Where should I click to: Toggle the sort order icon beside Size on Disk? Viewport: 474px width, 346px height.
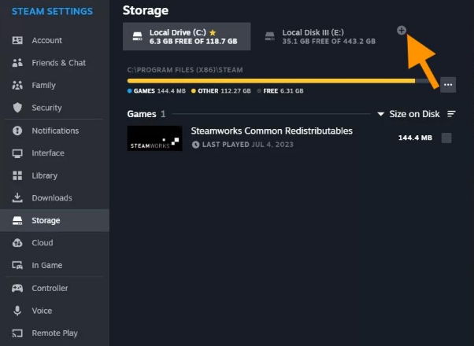[451, 114]
